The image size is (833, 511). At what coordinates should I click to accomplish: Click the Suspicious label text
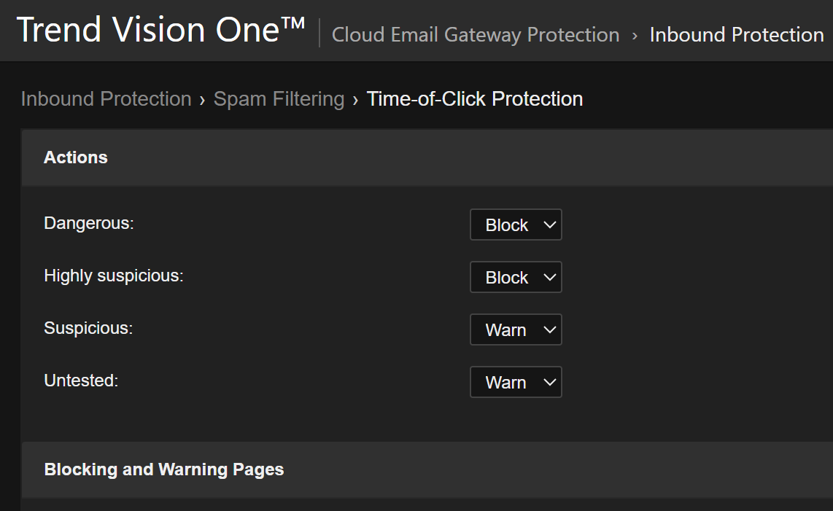[x=88, y=328]
